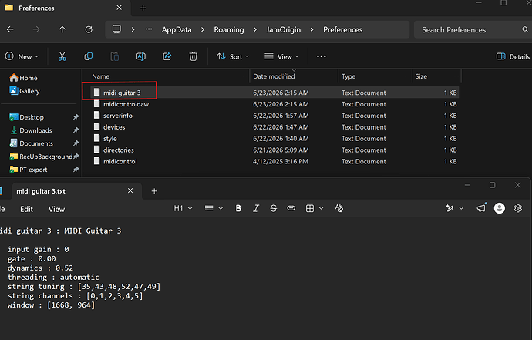Insert a link using Notepad link icon
Viewport: 532px width, 340px height.
pos(291,208)
